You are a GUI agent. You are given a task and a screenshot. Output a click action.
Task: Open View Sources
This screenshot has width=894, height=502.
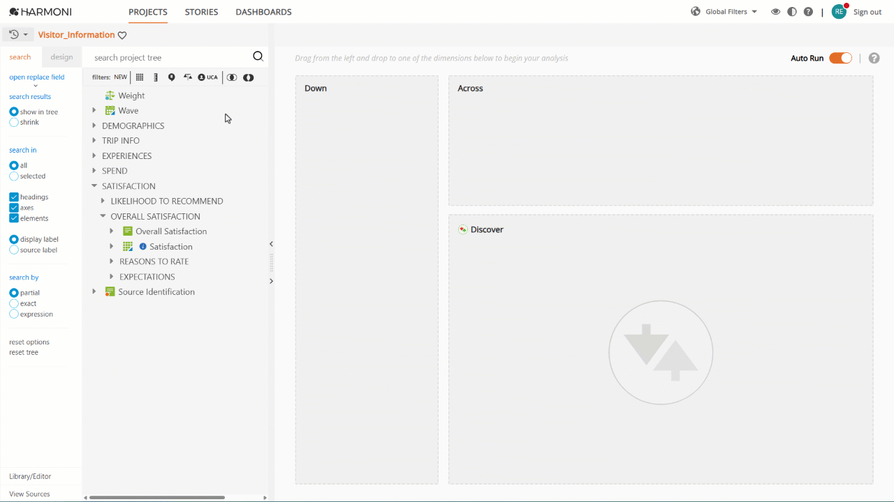(29, 494)
